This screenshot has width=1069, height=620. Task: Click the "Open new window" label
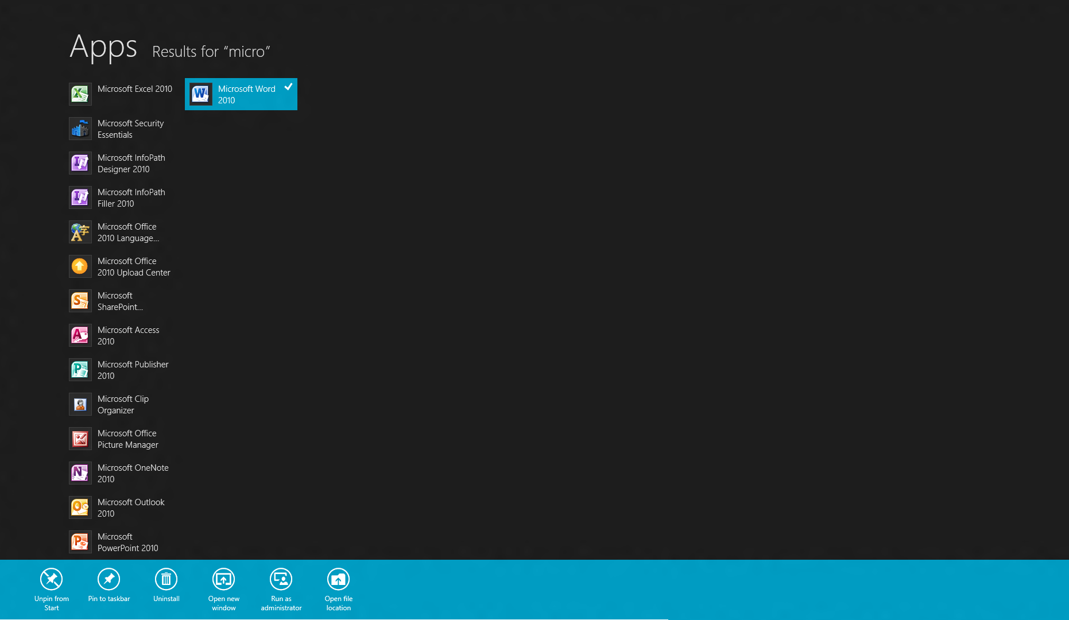[x=224, y=603]
